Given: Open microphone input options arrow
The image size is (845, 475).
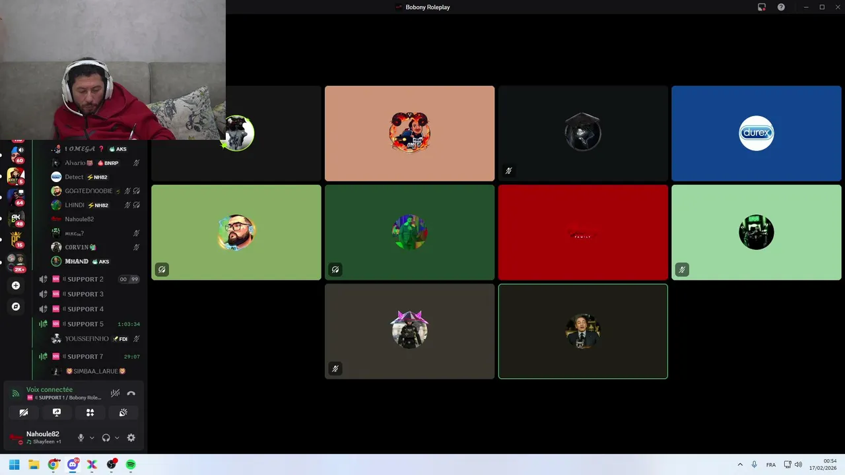Looking at the screenshot, I should (92, 437).
